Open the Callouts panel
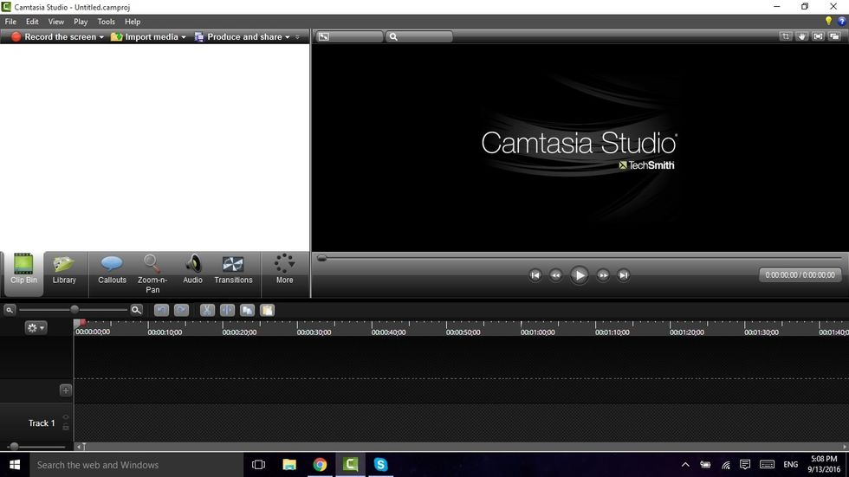This screenshot has width=849, height=477. click(x=112, y=269)
